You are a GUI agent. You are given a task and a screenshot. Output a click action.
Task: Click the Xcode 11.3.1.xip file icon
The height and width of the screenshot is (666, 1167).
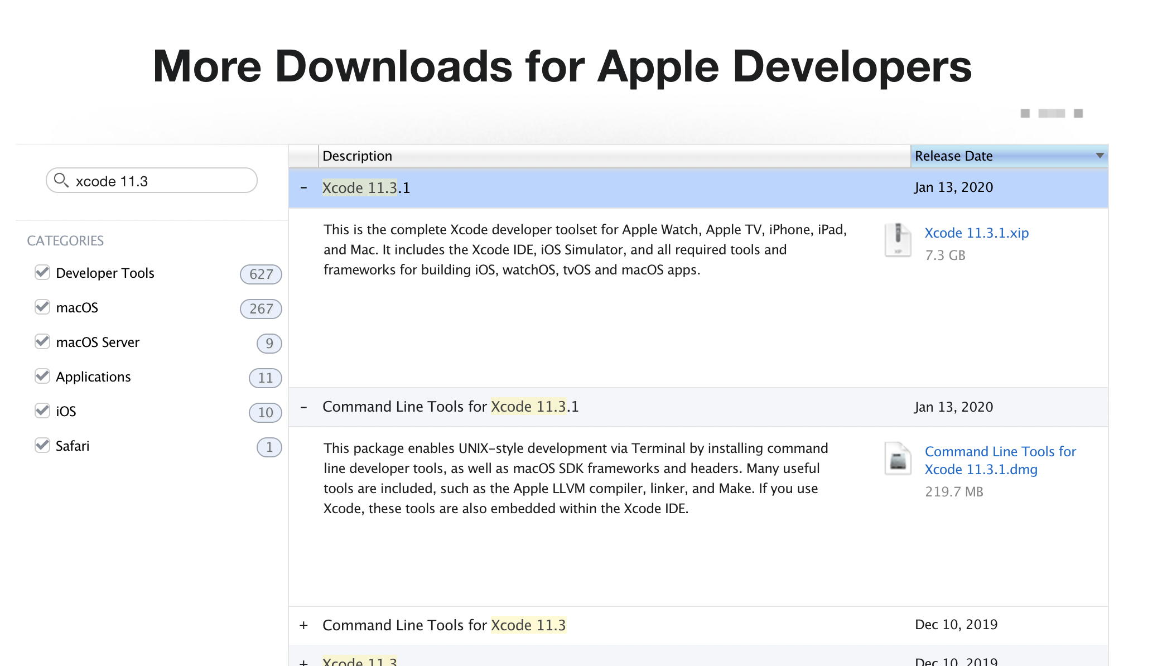tap(898, 240)
